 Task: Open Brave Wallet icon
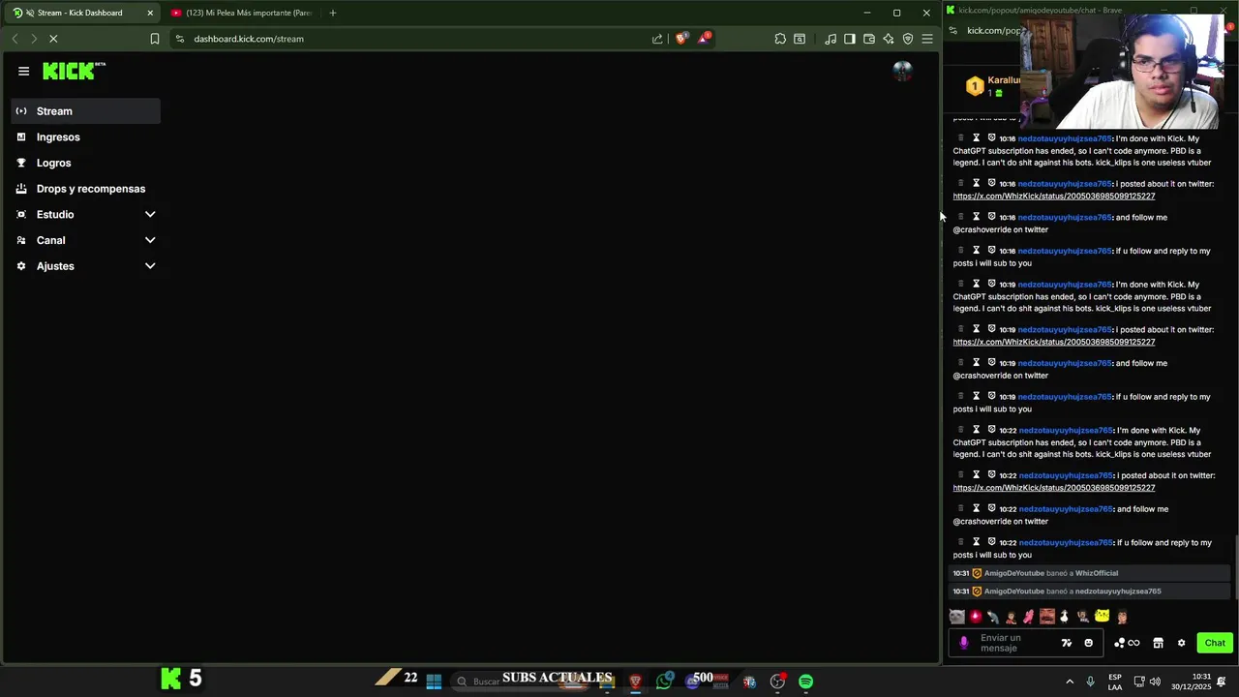[869, 39]
